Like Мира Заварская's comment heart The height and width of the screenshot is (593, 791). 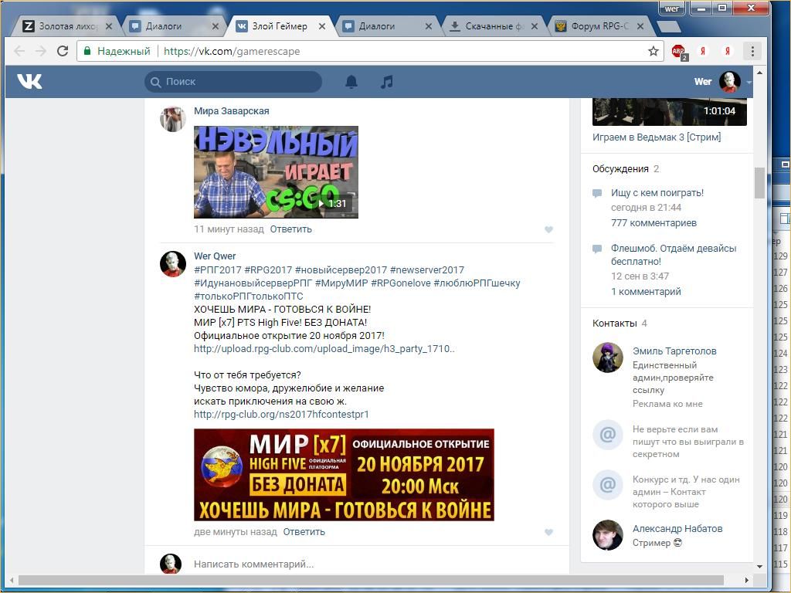(548, 230)
